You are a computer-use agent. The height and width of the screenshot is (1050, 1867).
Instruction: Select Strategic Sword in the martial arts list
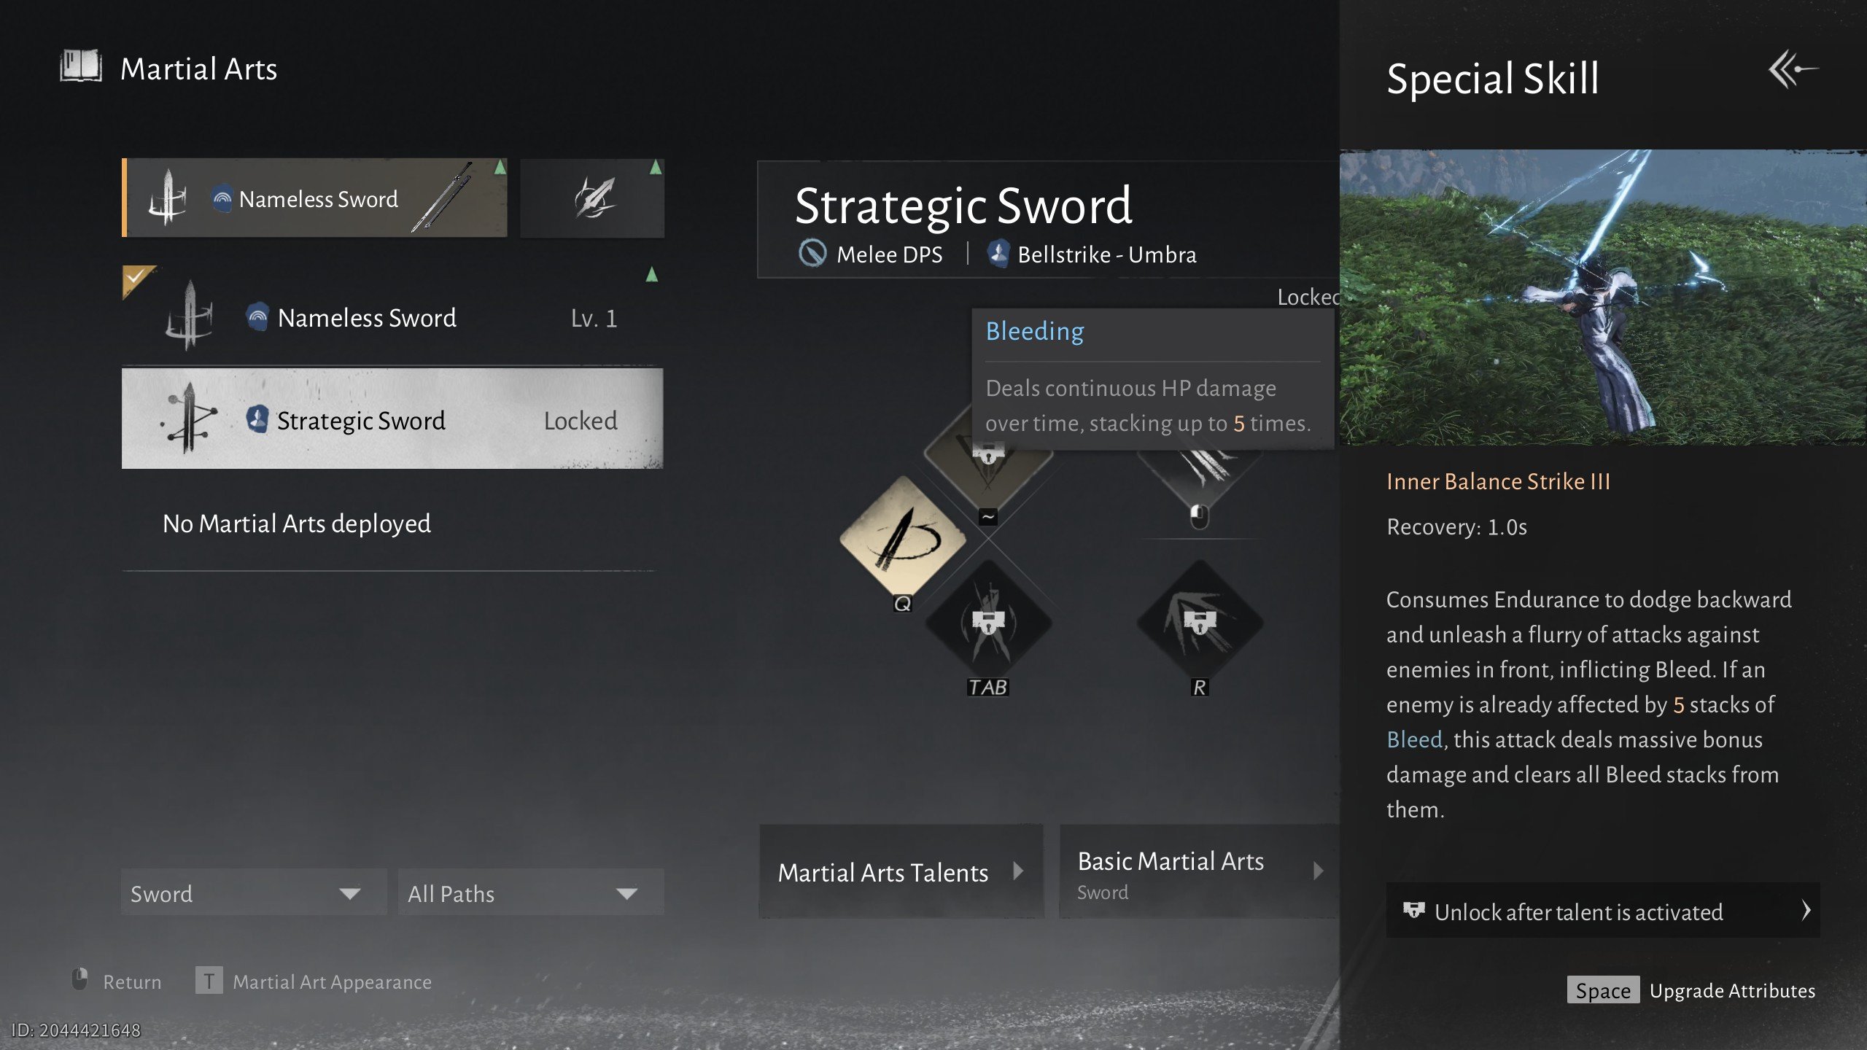[x=392, y=419]
